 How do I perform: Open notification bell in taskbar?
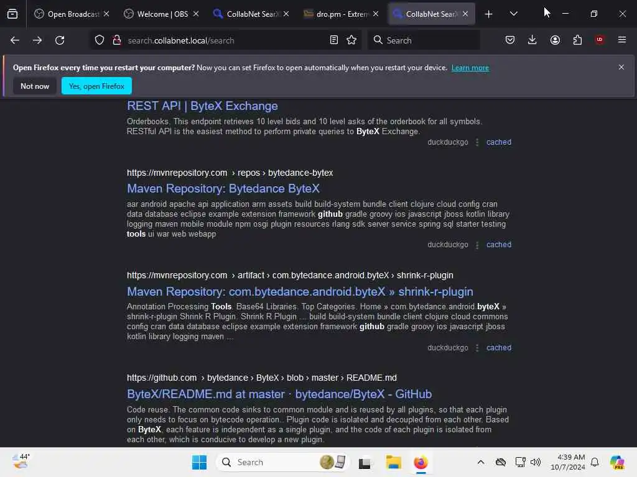click(x=595, y=462)
